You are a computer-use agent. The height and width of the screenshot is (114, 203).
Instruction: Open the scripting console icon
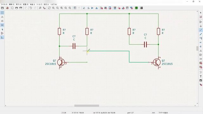141,8
